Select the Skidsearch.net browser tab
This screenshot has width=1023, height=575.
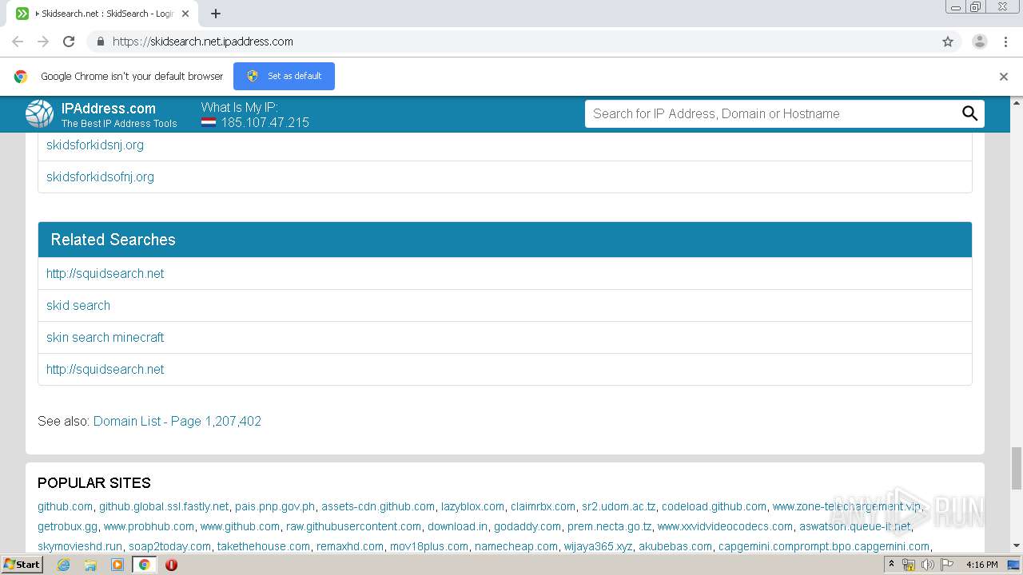coord(104,14)
